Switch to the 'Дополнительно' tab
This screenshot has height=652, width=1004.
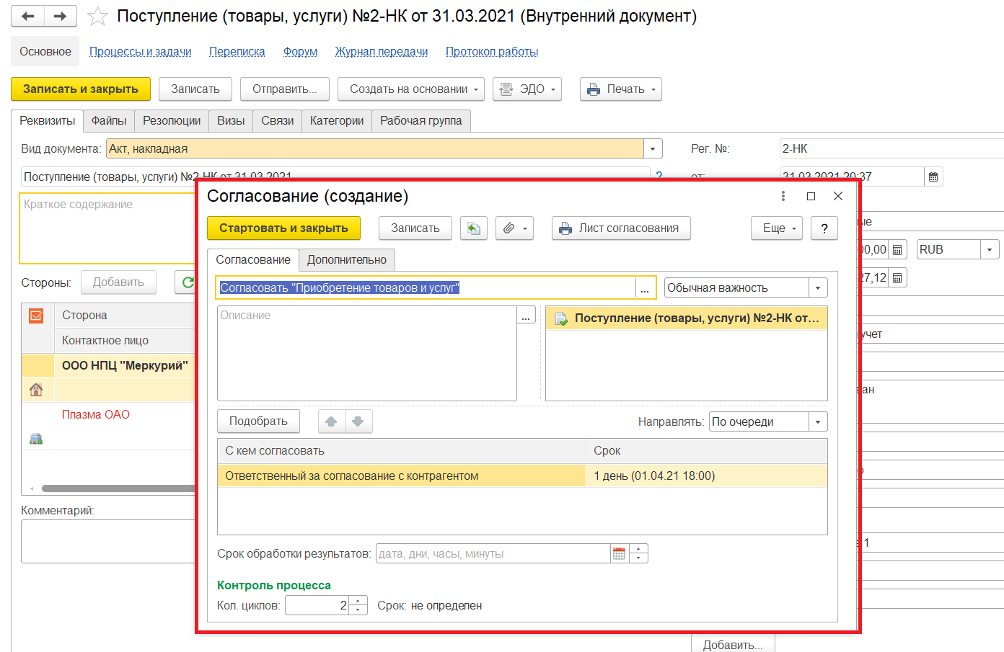coord(347,260)
